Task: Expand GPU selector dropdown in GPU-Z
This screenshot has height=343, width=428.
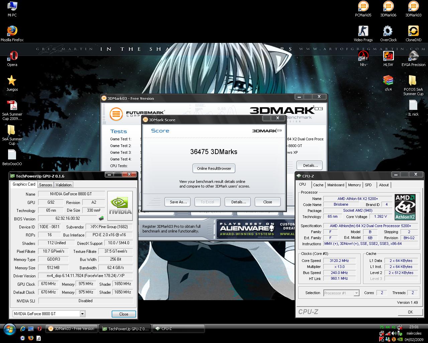Action: (82, 314)
